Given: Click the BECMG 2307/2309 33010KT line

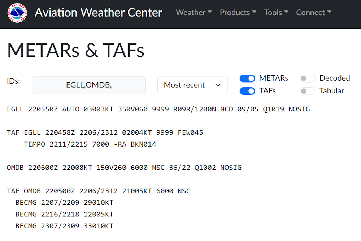Looking at the screenshot, I should coord(65,226).
